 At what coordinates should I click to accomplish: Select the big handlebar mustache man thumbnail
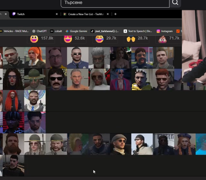[142, 58]
